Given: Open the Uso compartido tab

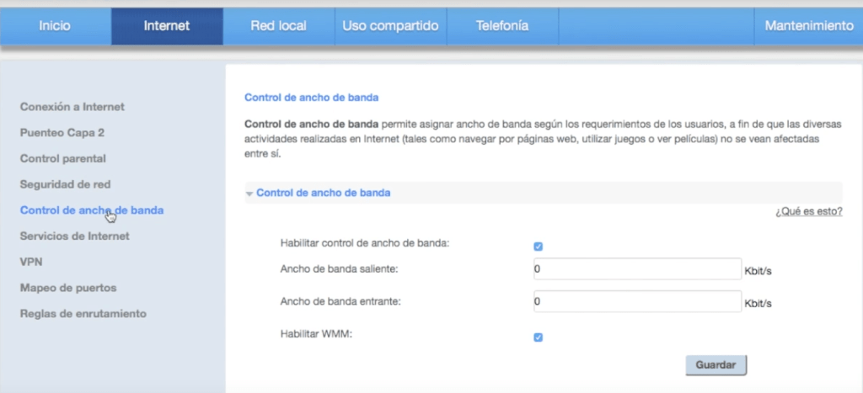Looking at the screenshot, I should coord(390,26).
